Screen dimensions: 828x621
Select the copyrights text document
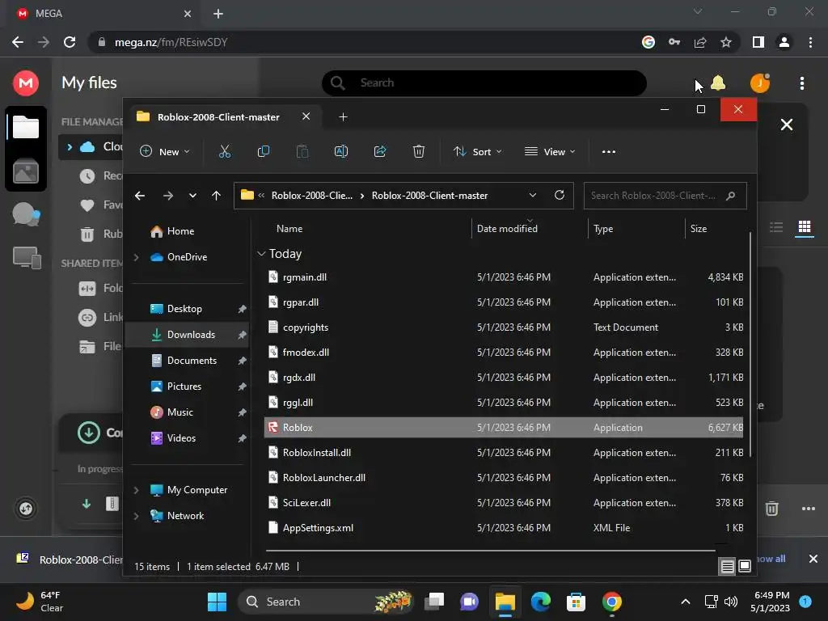tap(503, 327)
